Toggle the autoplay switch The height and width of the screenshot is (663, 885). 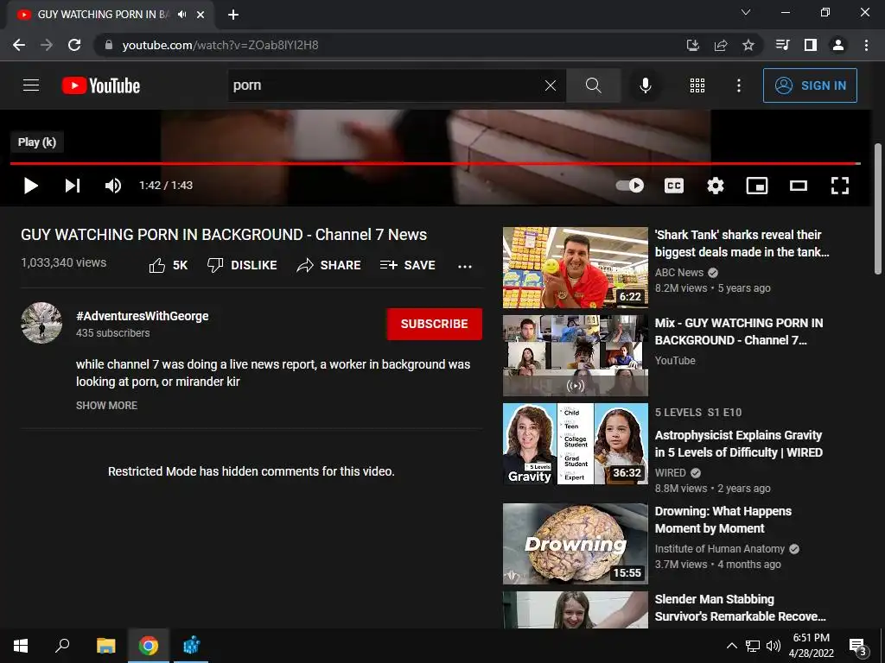630,186
